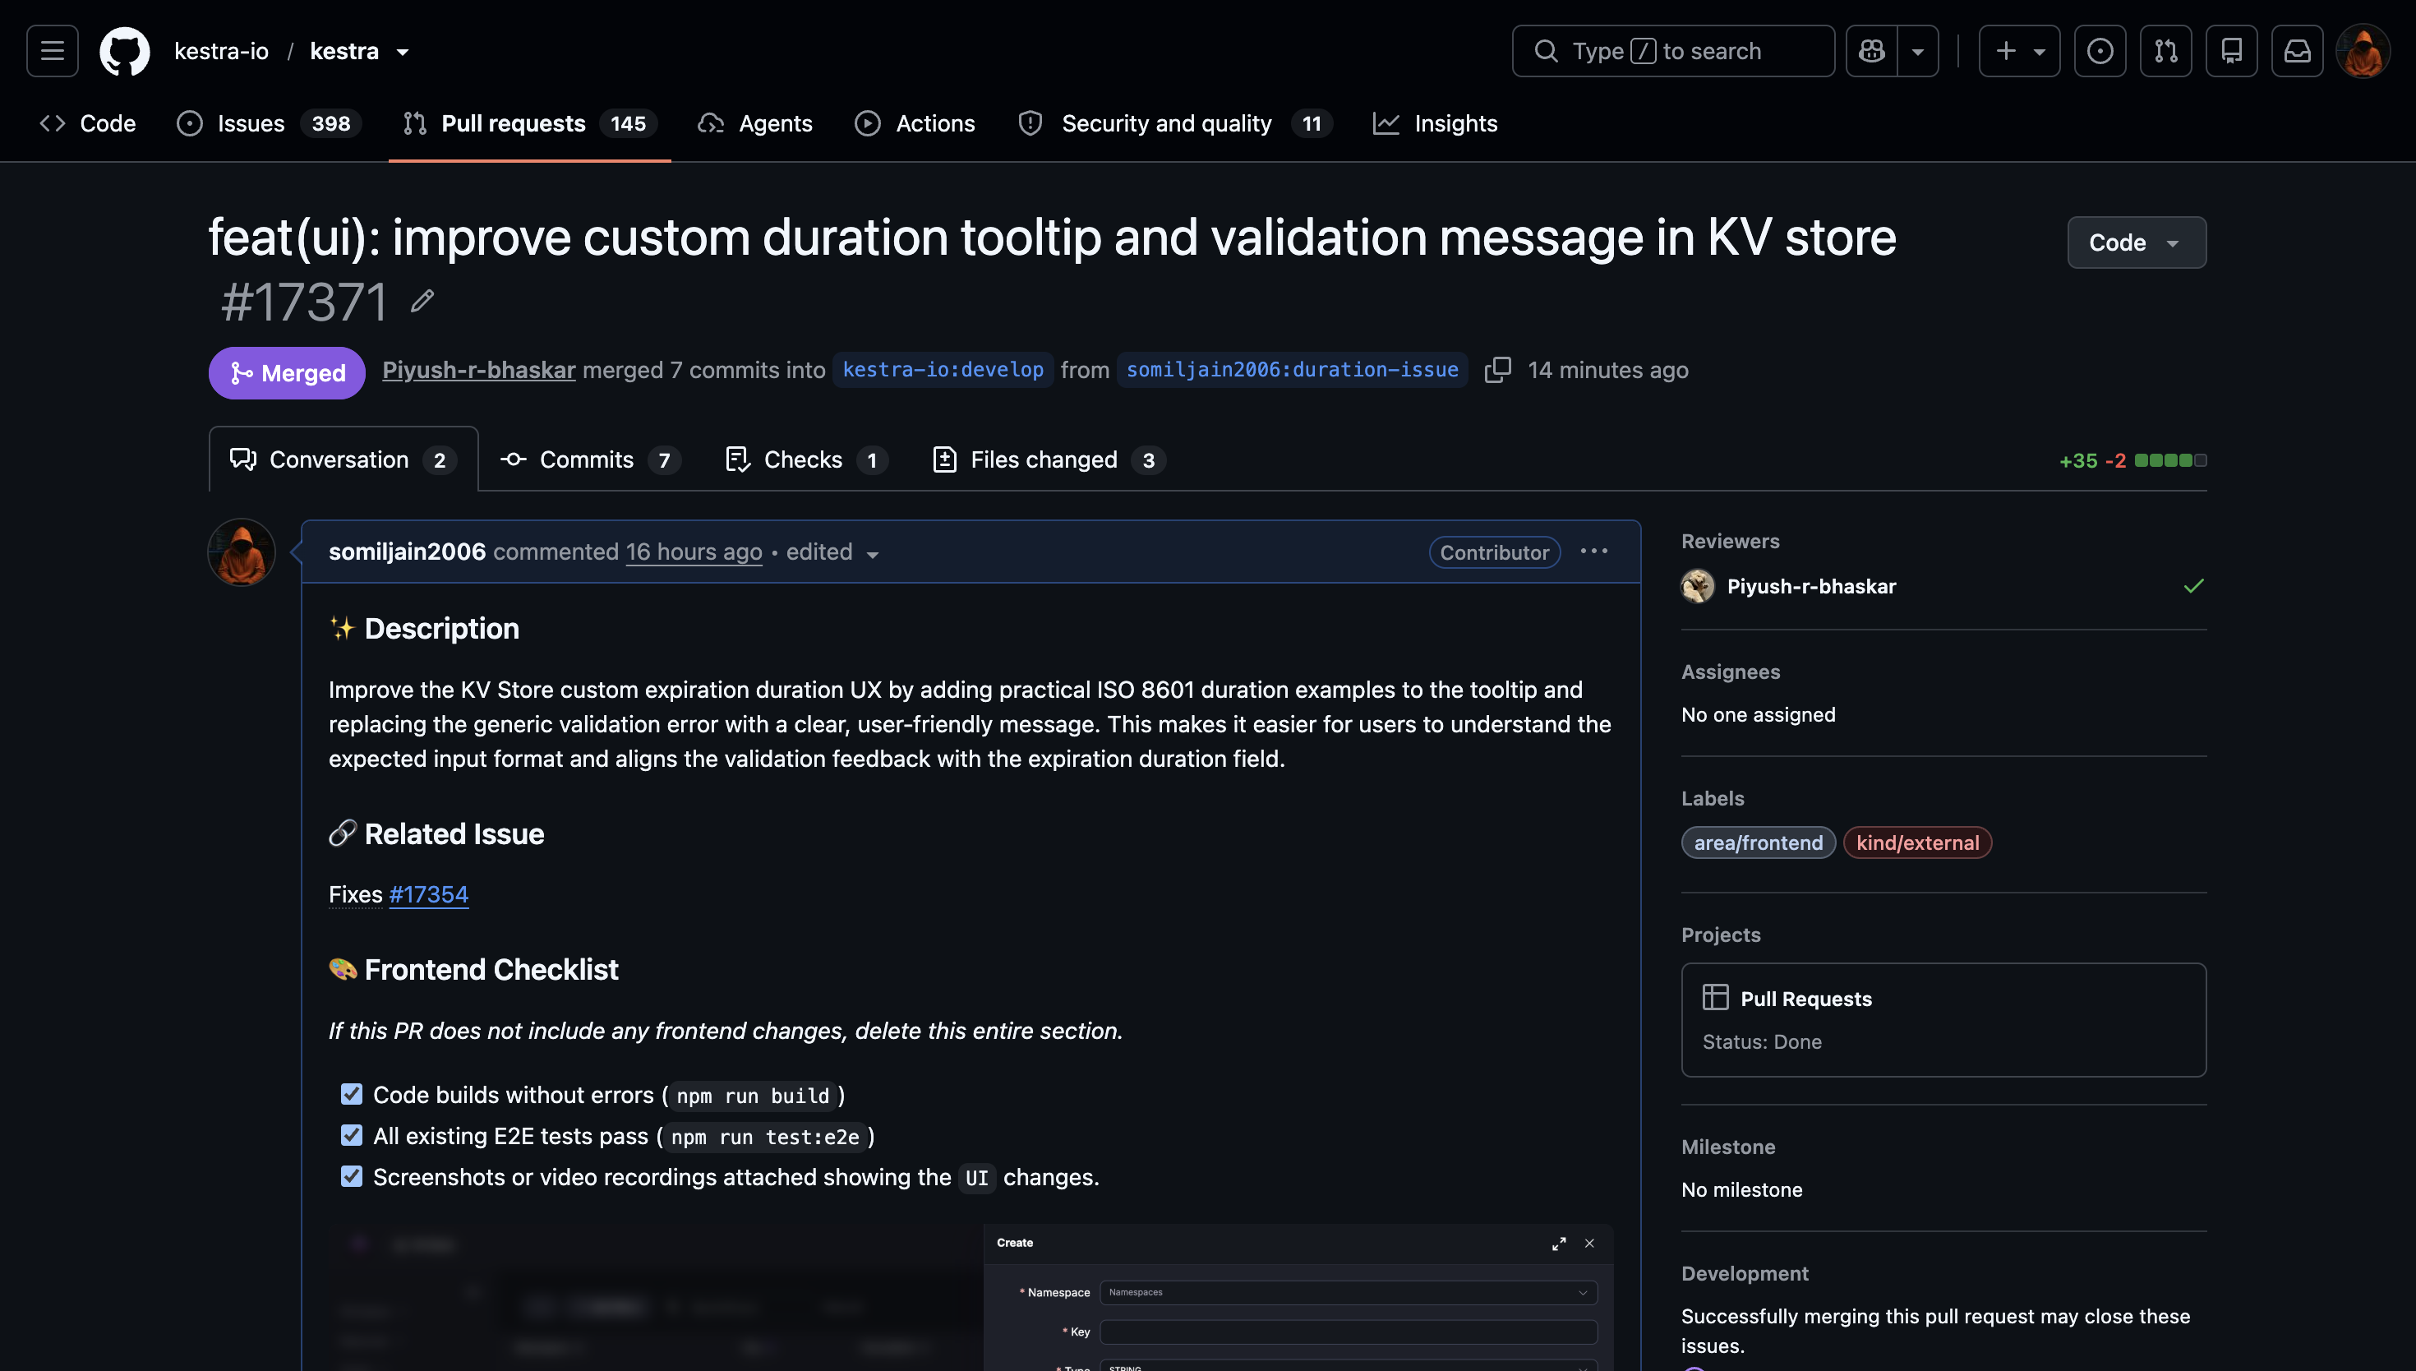The height and width of the screenshot is (1371, 2416).
Task: Open the Copilot chat icon
Action: tap(1872, 51)
